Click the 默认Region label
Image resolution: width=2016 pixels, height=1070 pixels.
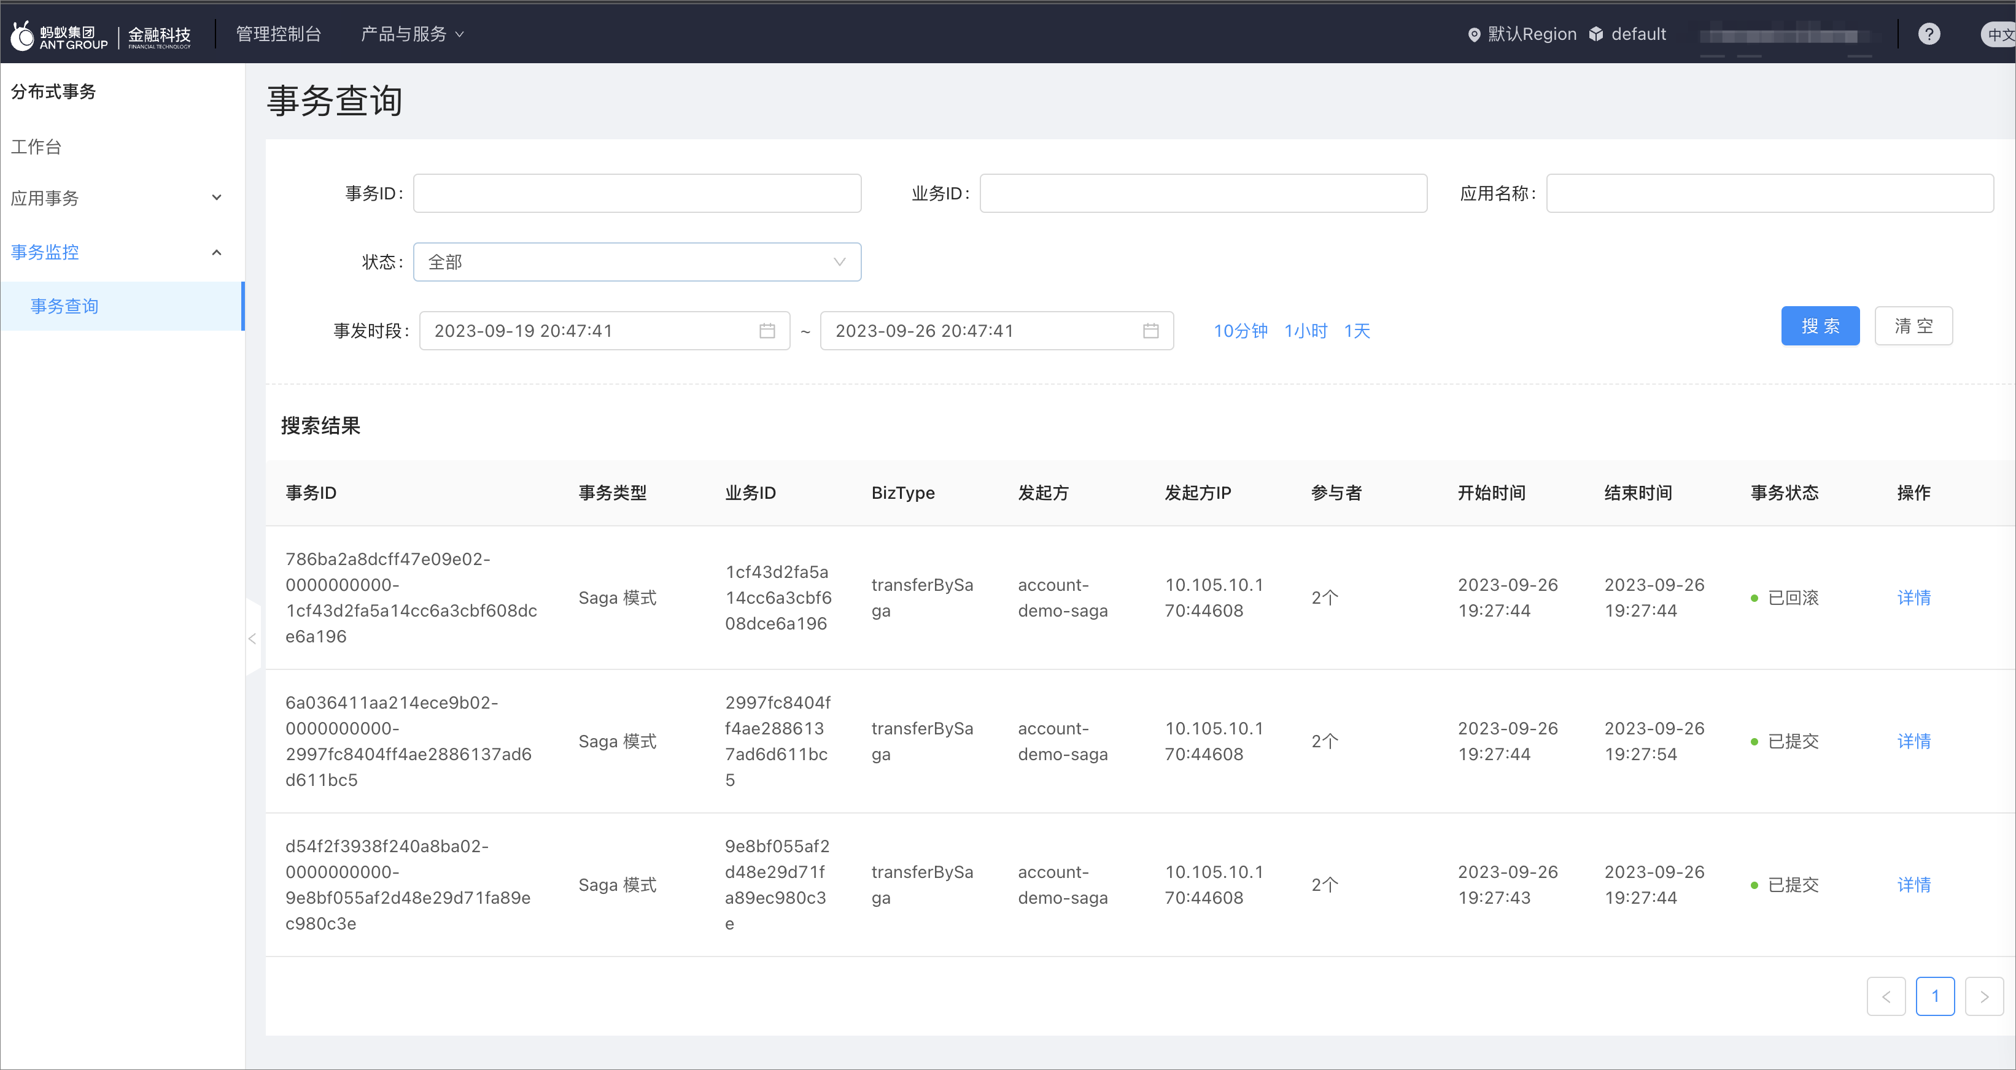(x=1532, y=34)
